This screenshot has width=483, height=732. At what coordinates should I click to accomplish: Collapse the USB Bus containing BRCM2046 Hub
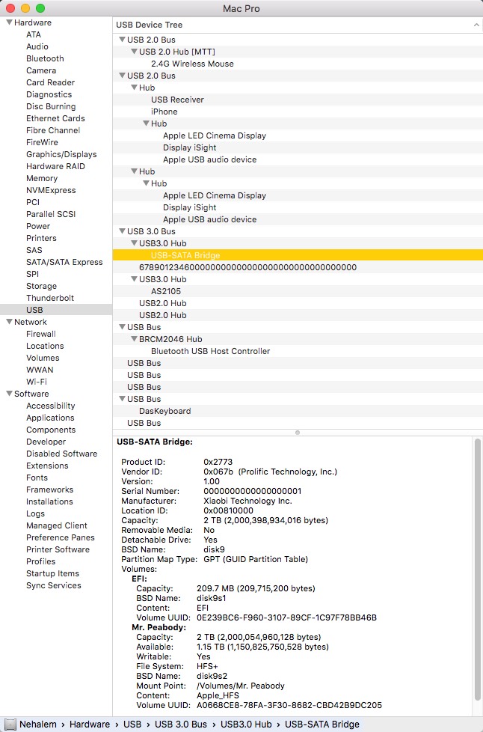point(122,327)
